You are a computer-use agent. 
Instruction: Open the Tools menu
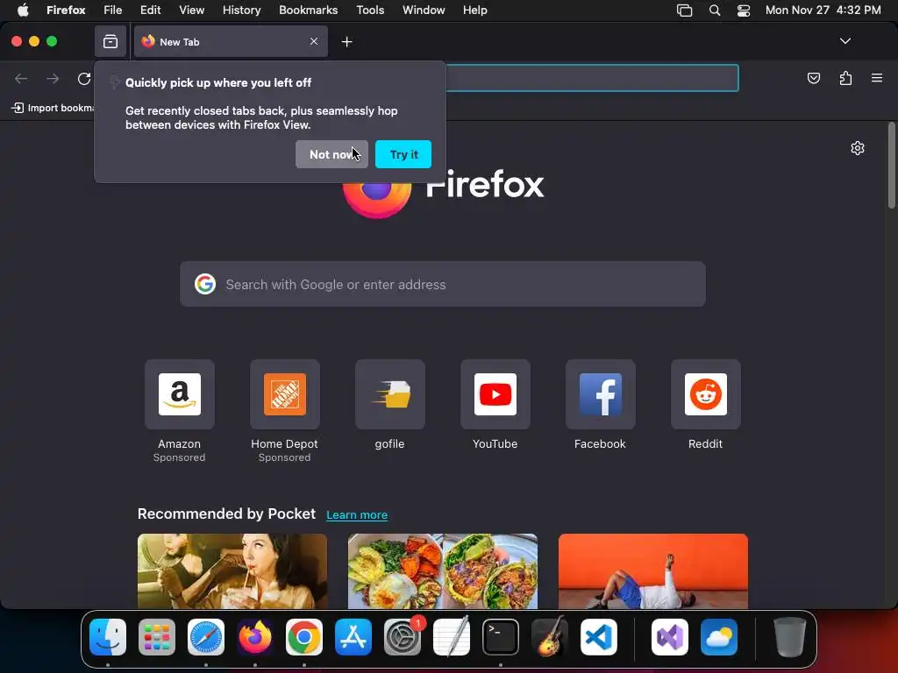(x=370, y=10)
